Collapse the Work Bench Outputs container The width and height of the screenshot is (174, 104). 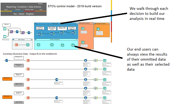109,24
